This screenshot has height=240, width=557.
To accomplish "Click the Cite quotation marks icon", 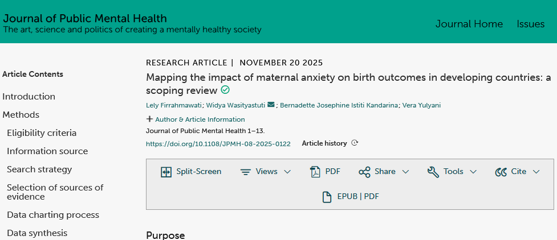I will [501, 172].
